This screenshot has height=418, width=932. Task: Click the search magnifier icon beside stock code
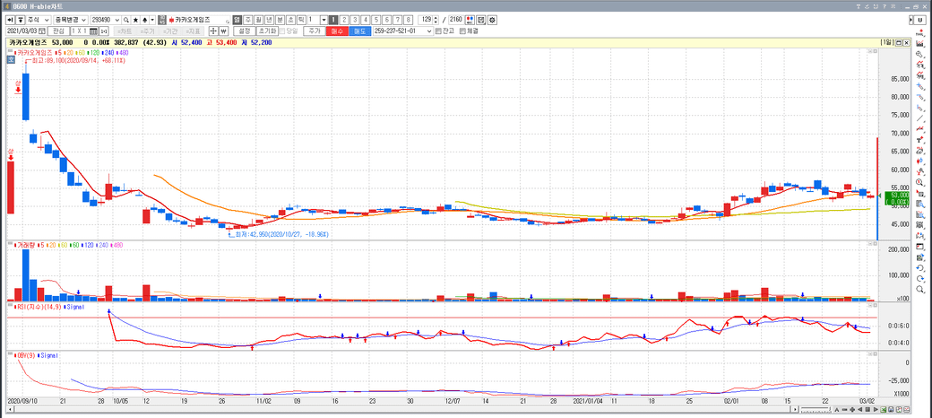(x=126, y=19)
